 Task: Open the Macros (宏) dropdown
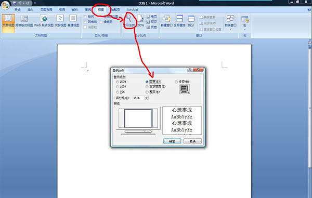(x=245, y=23)
